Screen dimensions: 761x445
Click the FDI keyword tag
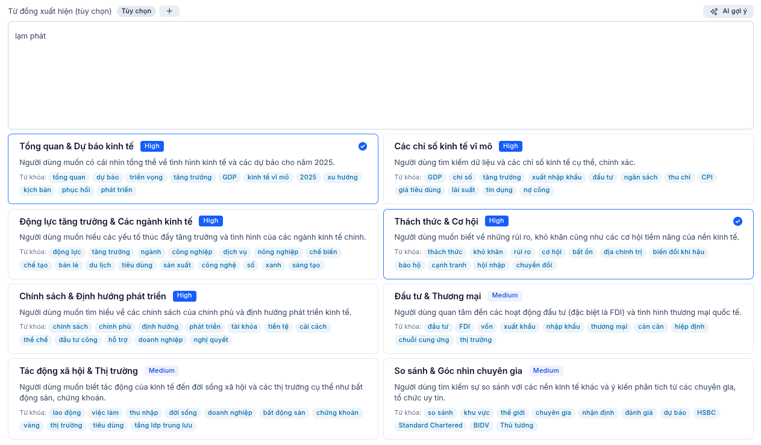(464, 327)
